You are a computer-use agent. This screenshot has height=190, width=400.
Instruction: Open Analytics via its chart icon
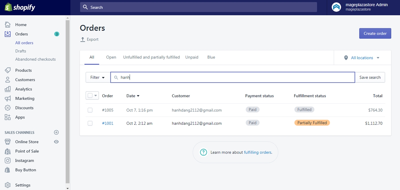pyautogui.click(x=8, y=89)
